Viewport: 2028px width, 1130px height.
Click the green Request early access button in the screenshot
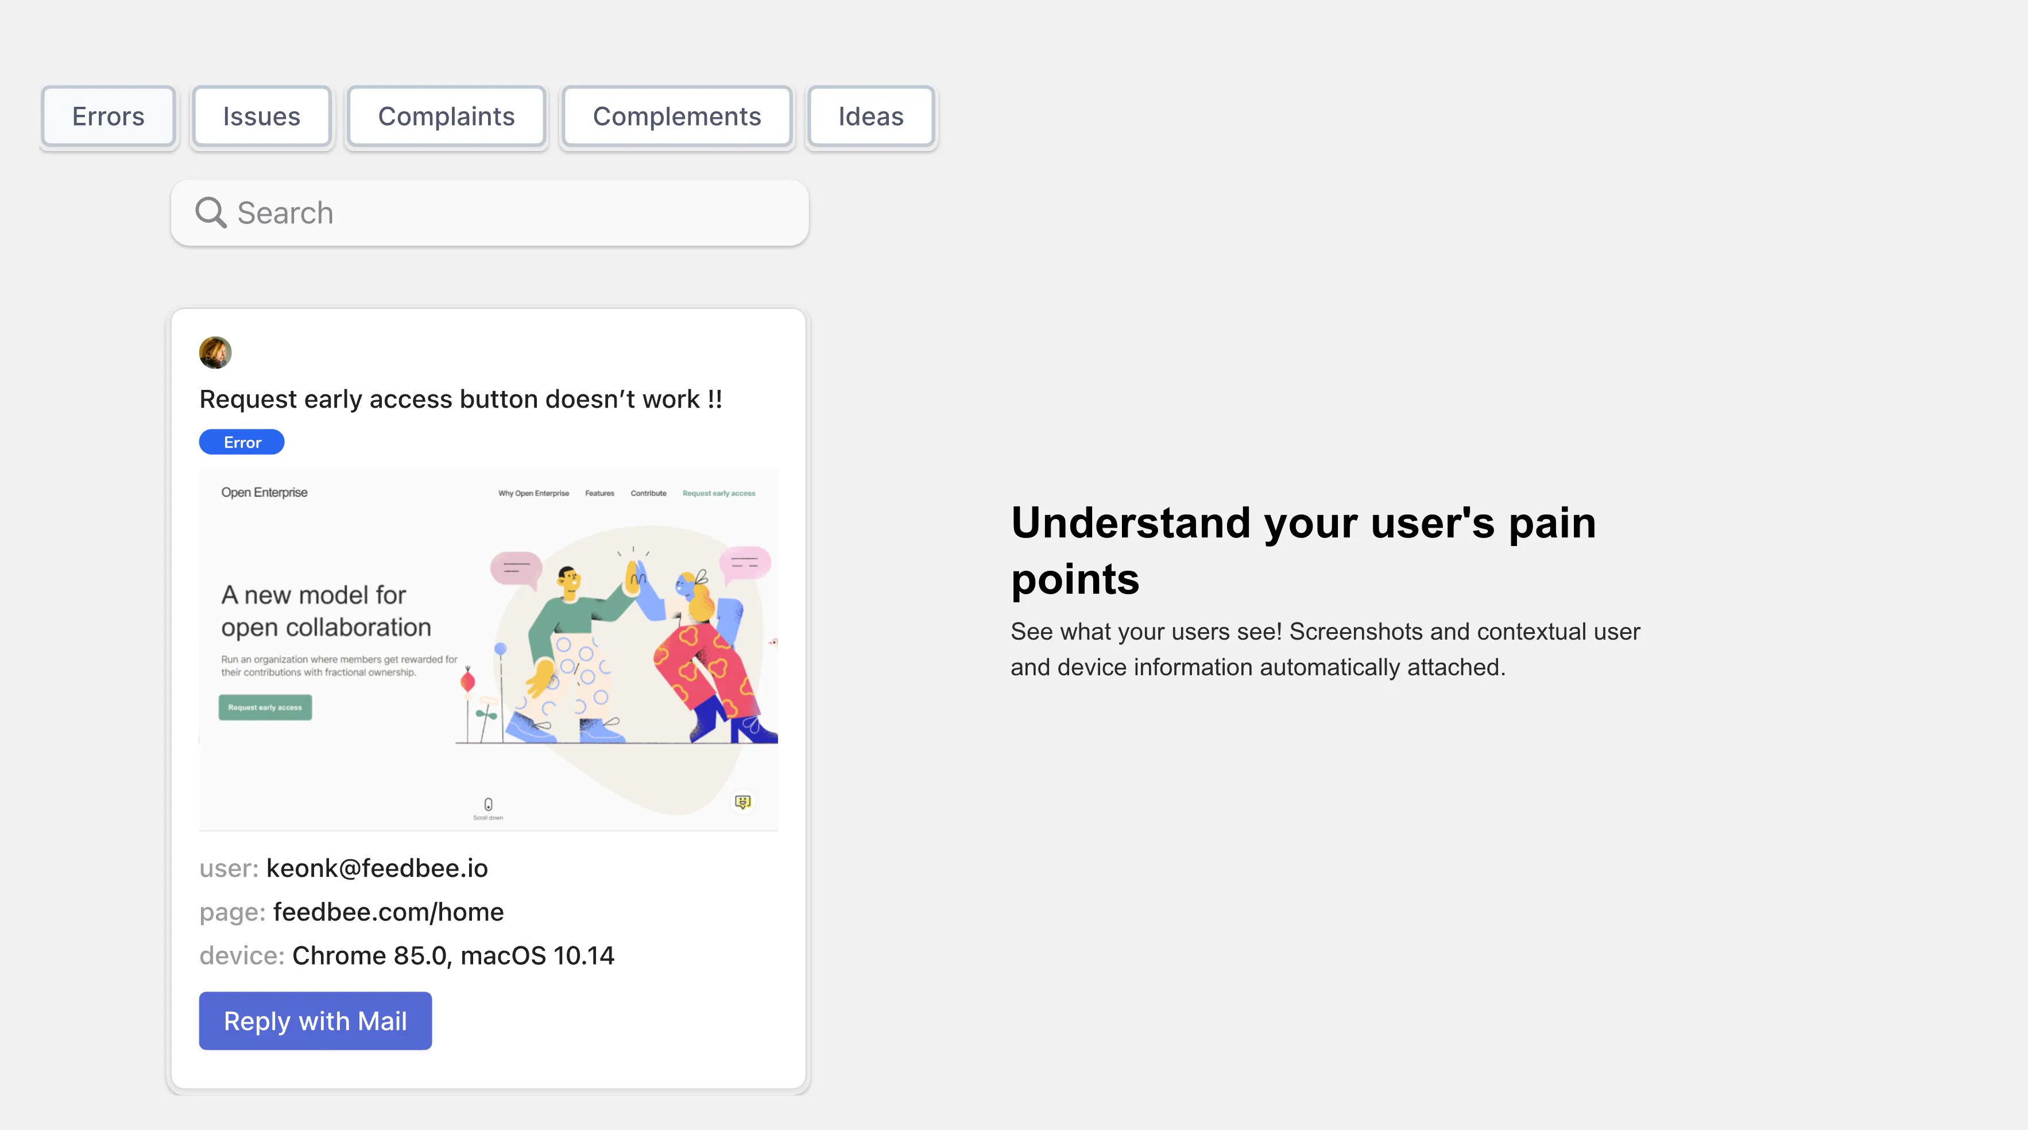[265, 707]
